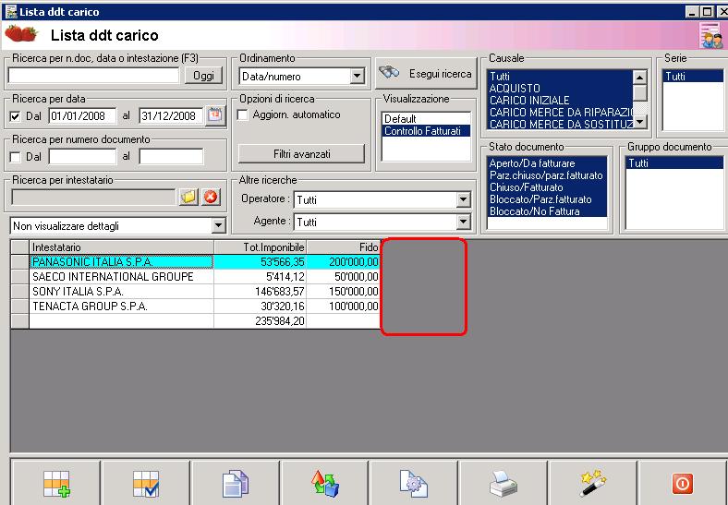Click the Filtri avanzati button

pyautogui.click(x=302, y=154)
